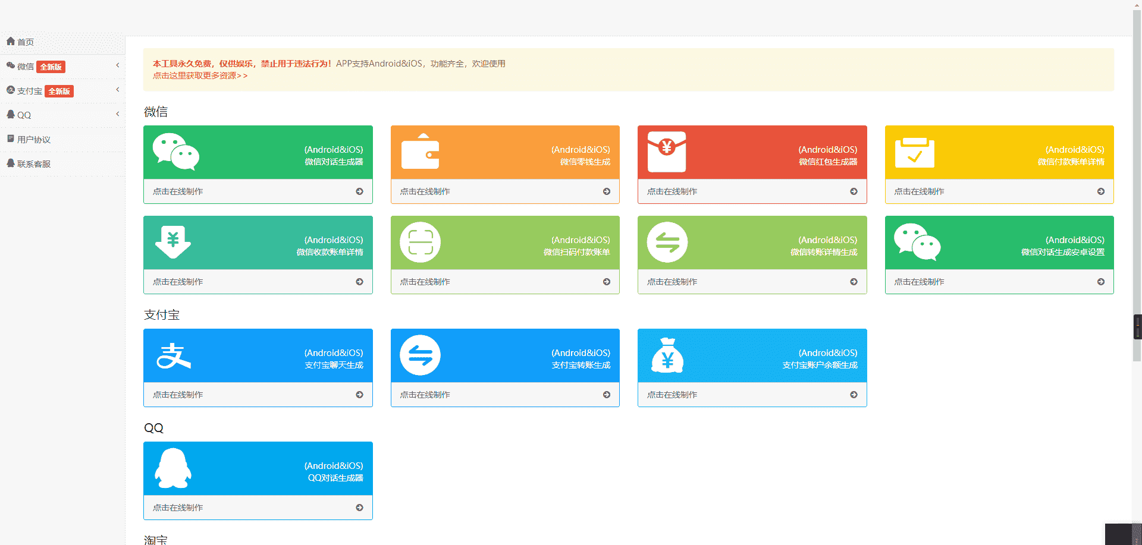This screenshot has width=1142, height=545.
Task: Click 点击在线制作 under 支付宝转账生成
Action: [425, 395]
